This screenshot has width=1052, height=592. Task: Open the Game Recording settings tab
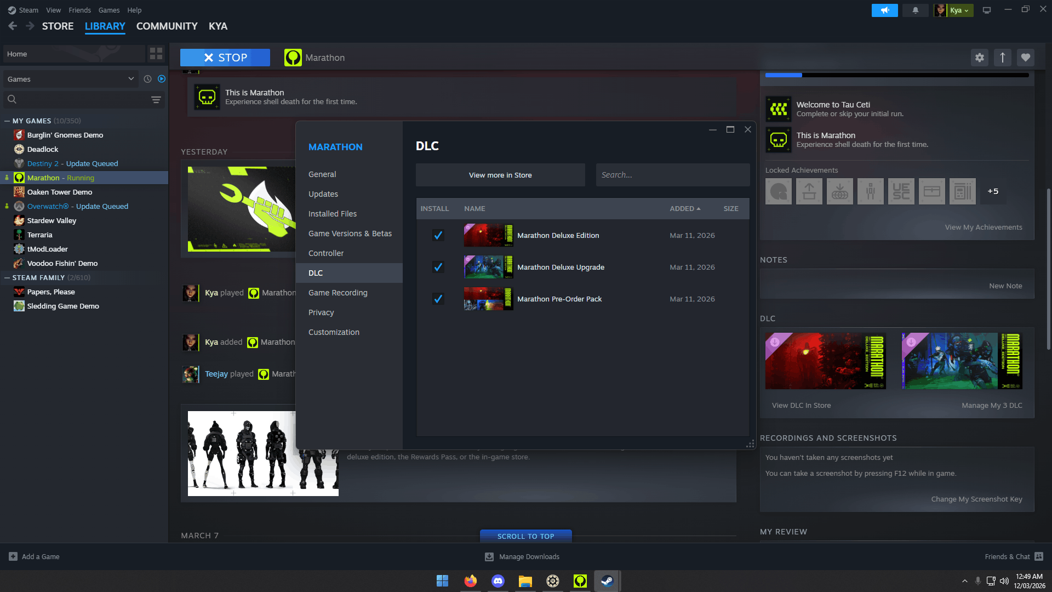coord(338,293)
